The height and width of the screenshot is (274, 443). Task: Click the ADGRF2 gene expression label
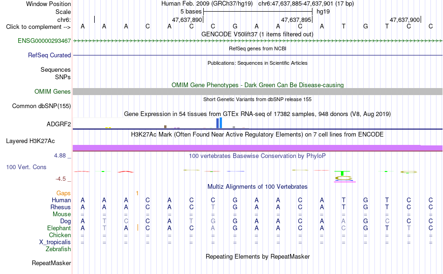pyautogui.click(x=59, y=124)
